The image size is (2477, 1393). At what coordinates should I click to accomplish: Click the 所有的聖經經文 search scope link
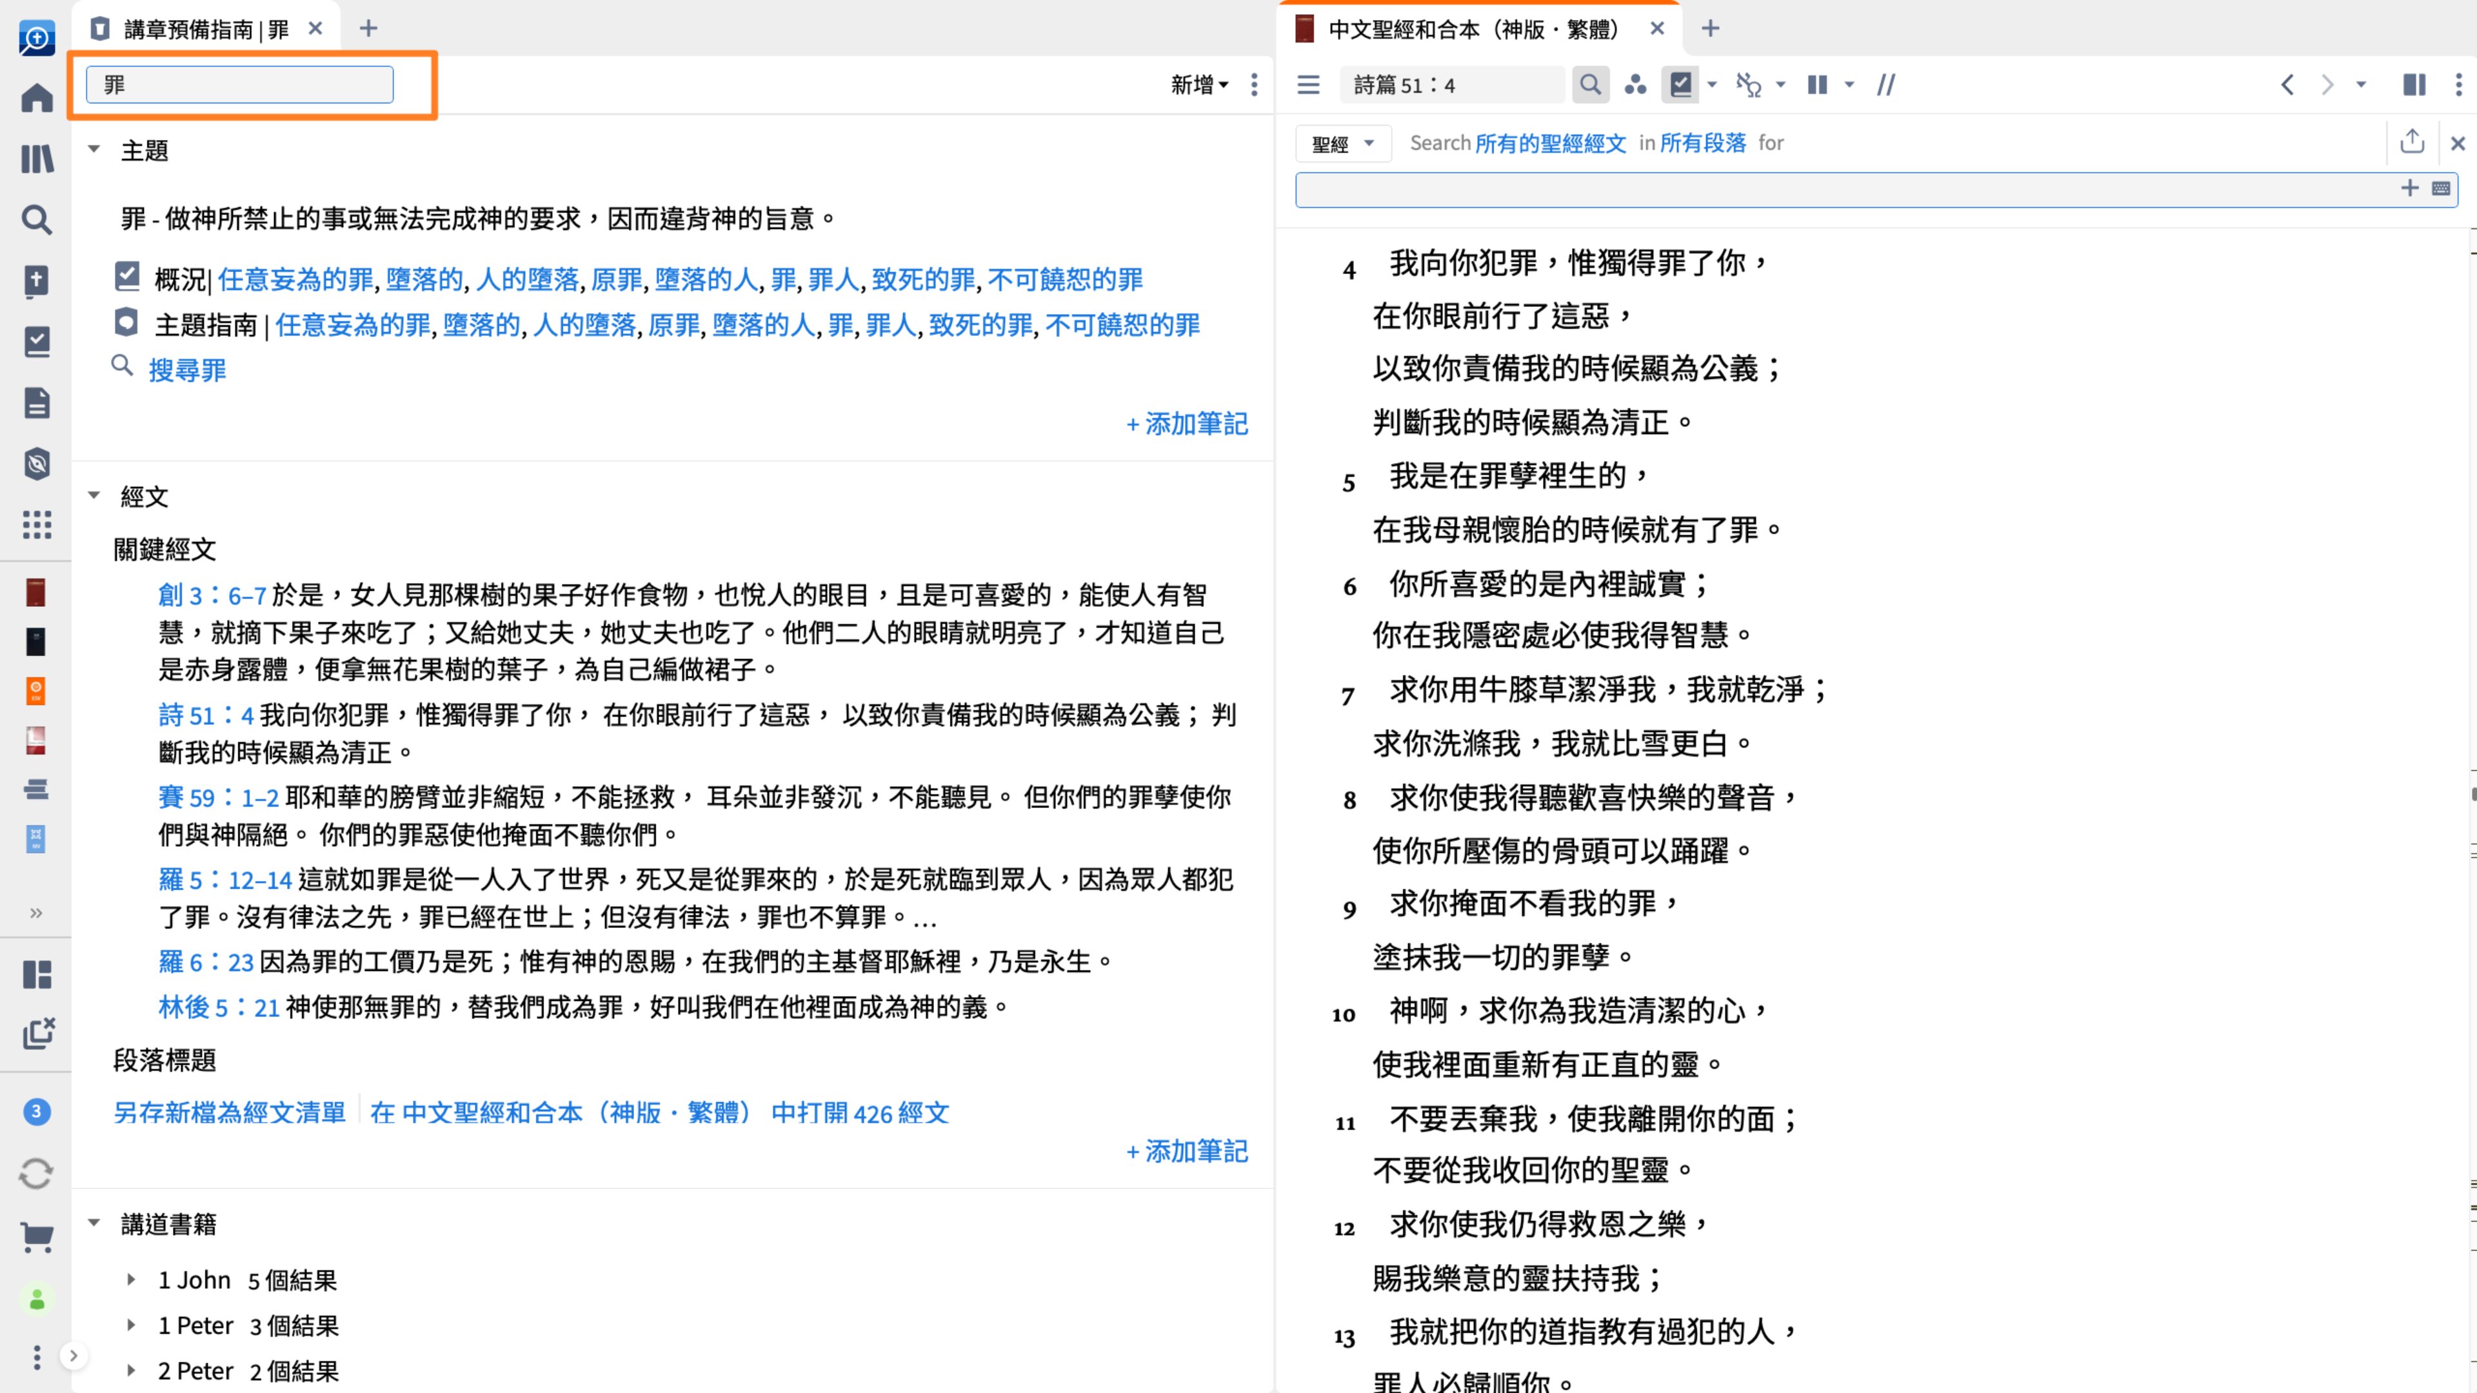[x=1550, y=143]
